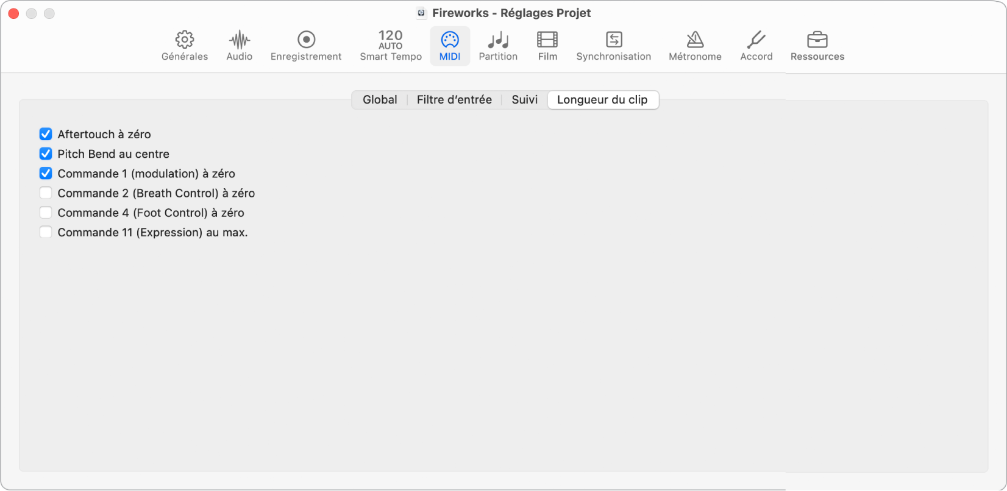This screenshot has width=1007, height=491.
Task: Open the Métronome settings pane
Action: [x=695, y=46]
